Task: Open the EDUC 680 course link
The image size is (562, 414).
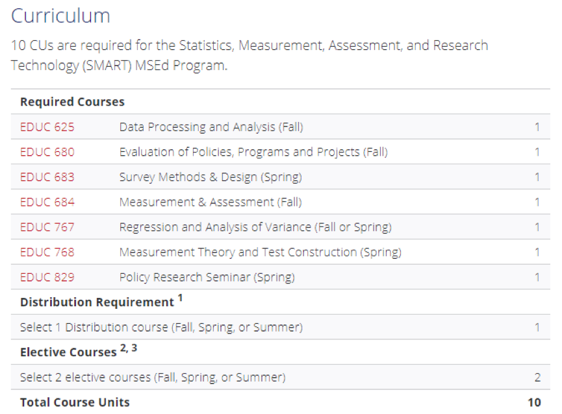Action: tap(47, 152)
